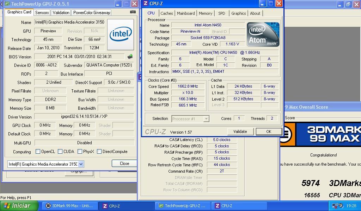Image resolution: width=361 pixels, height=211 pixels.
Task: Open the Processor #1 selection dropdown
Action: point(206,119)
